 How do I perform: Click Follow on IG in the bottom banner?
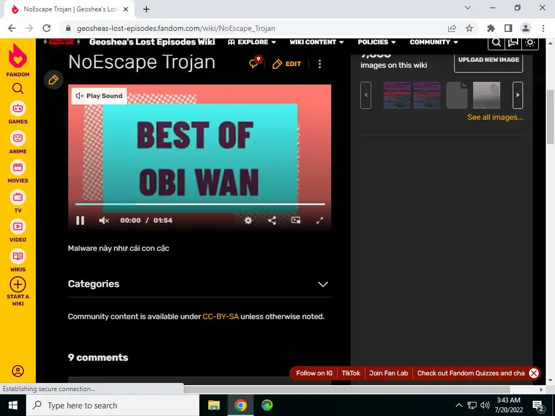pos(314,373)
